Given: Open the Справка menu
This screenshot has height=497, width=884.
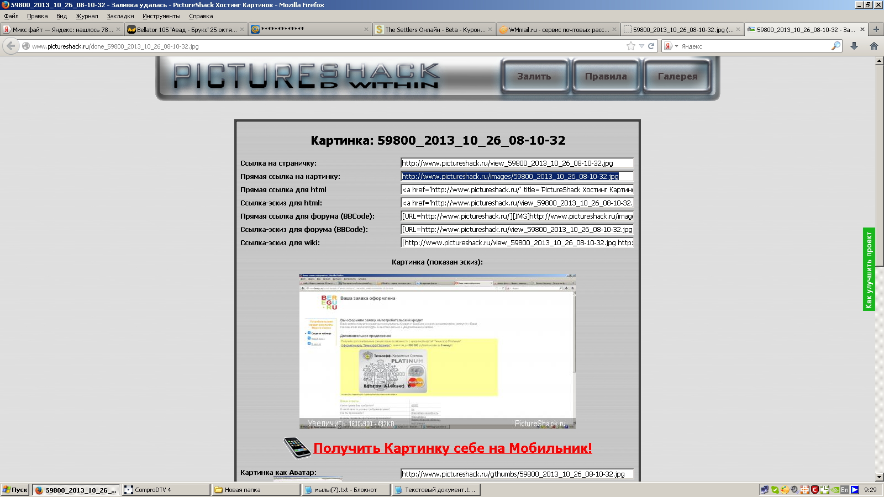Looking at the screenshot, I should [x=201, y=16].
